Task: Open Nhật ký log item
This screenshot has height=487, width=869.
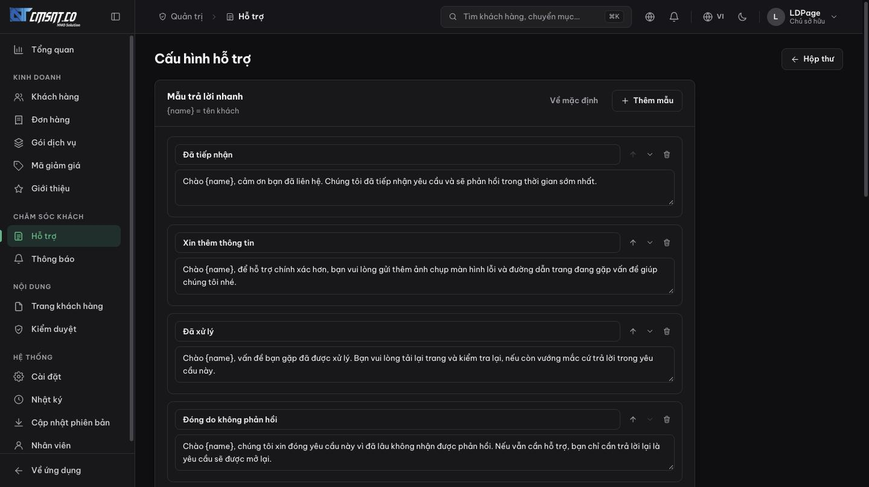Action: click(x=64, y=399)
